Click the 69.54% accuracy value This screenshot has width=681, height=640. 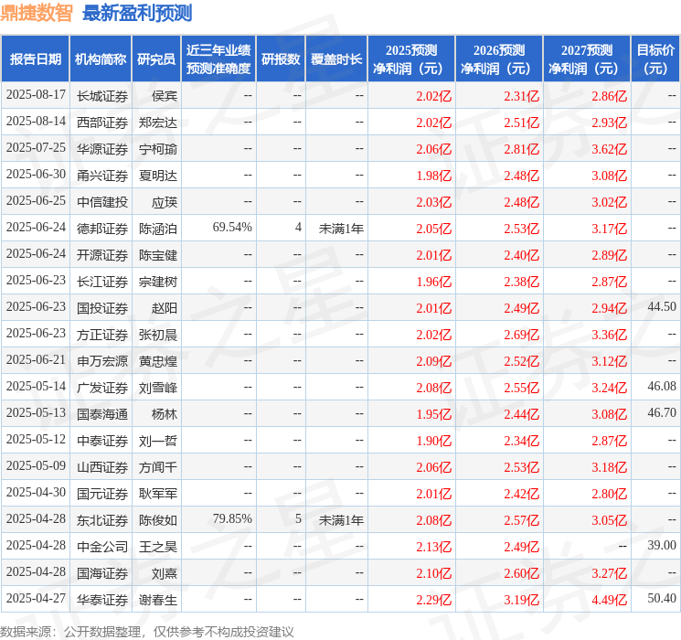[x=232, y=228]
